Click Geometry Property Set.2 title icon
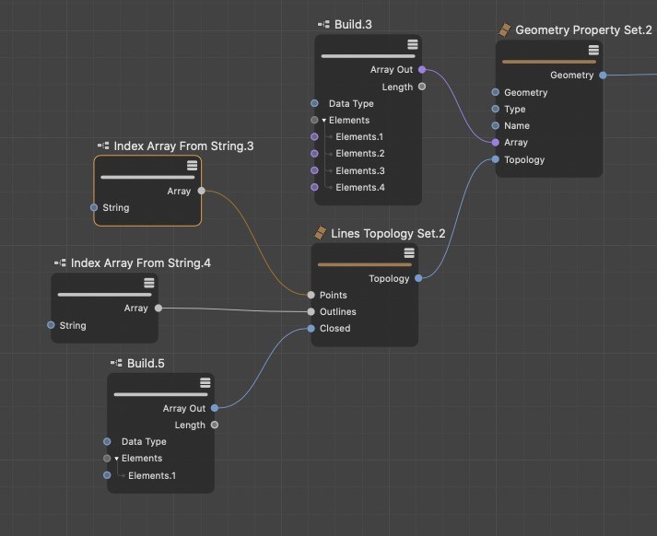Viewport: 657px width, 536px height. 504,29
